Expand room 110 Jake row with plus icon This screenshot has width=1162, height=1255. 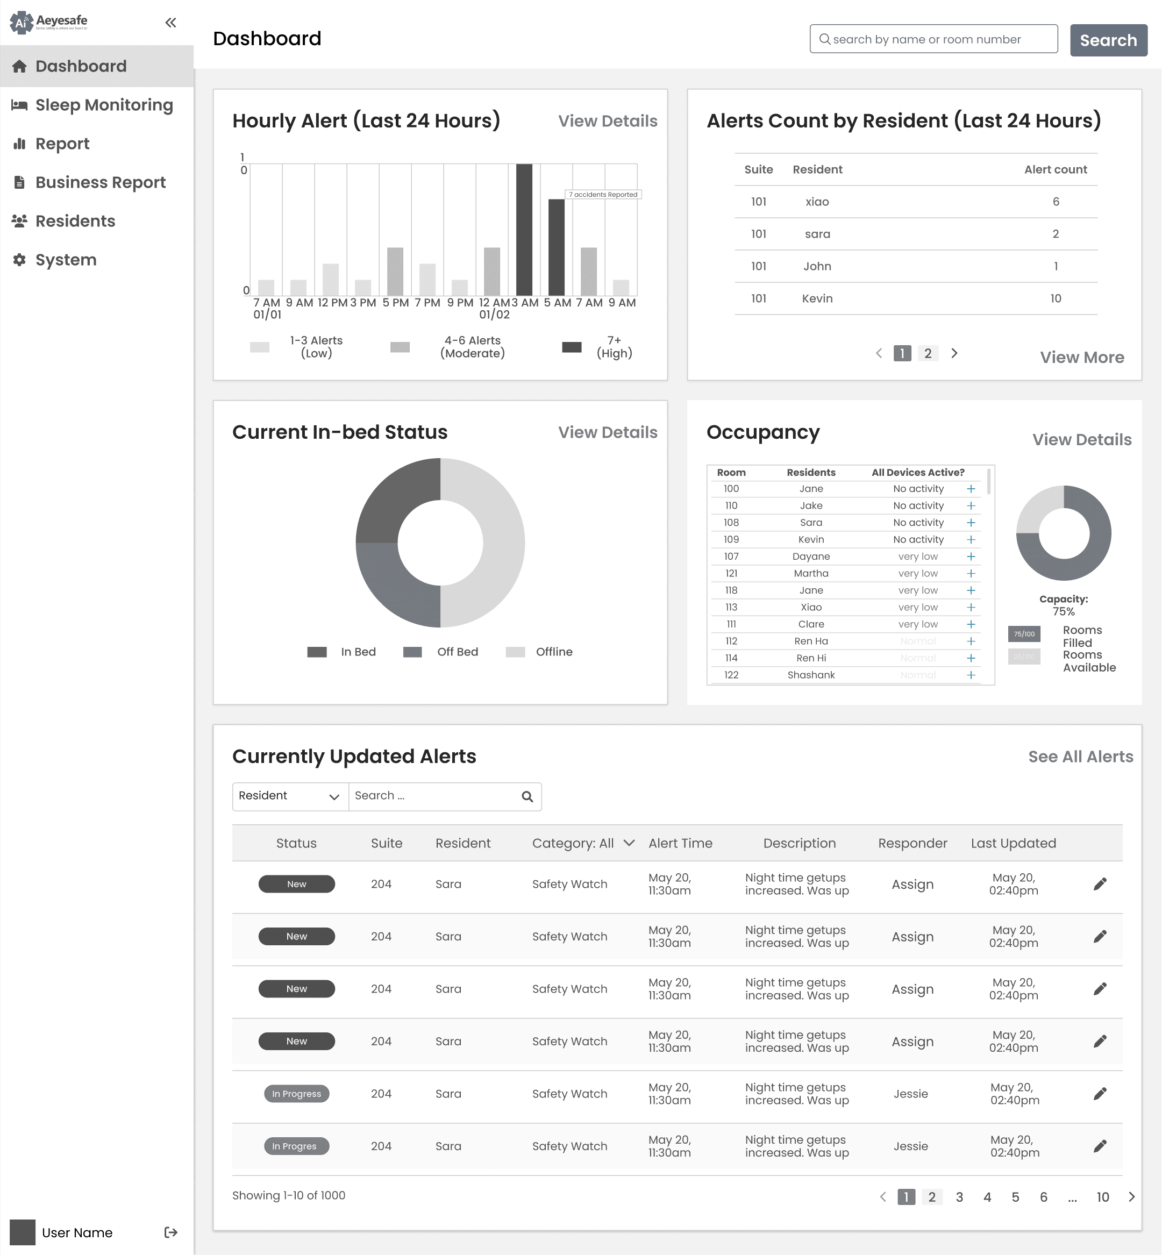pos(971,505)
